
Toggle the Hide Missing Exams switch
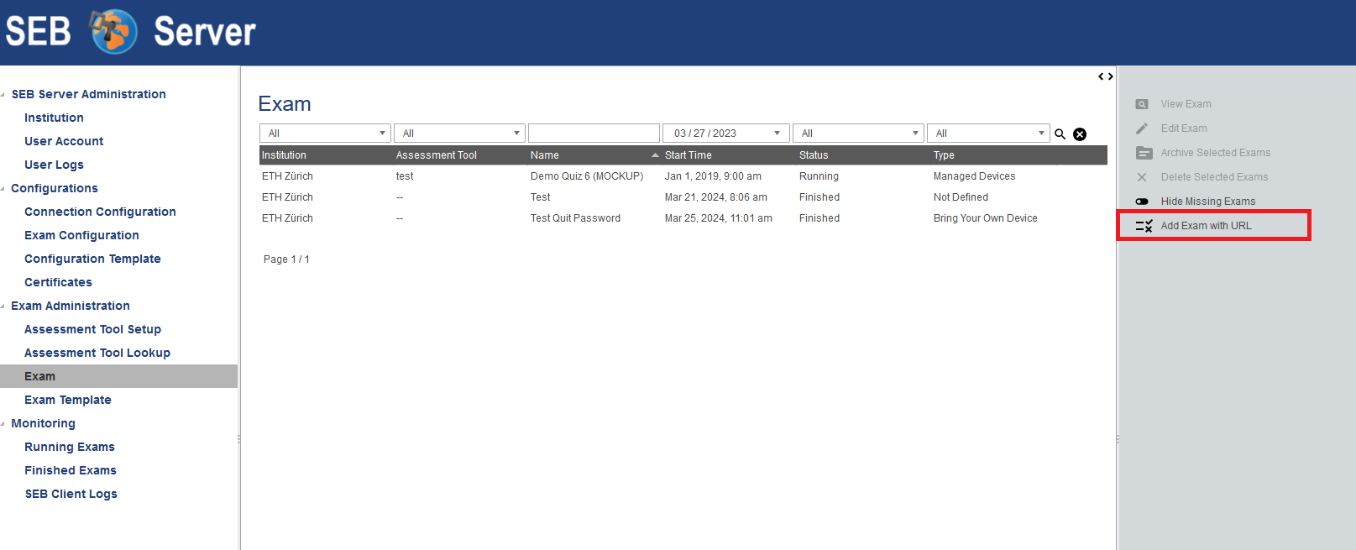(1142, 202)
